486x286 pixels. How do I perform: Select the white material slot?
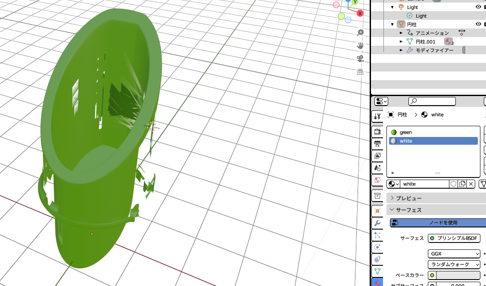click(x=433, y=141)
